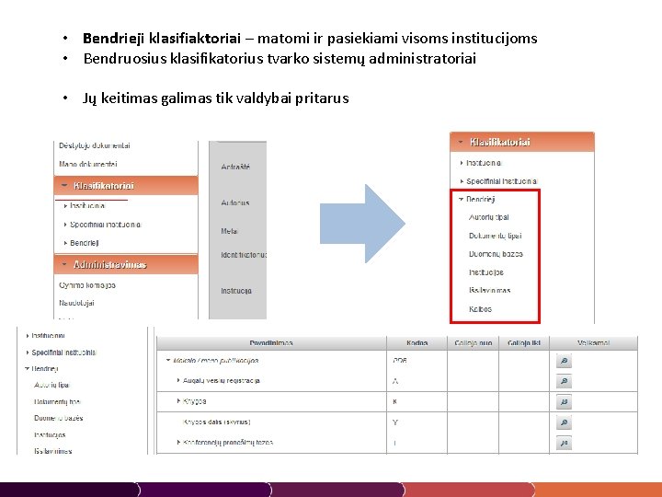The image size is (662, 497).
Task: Collapse the Administravimas section header arrow
Action: tap(64, 264)
